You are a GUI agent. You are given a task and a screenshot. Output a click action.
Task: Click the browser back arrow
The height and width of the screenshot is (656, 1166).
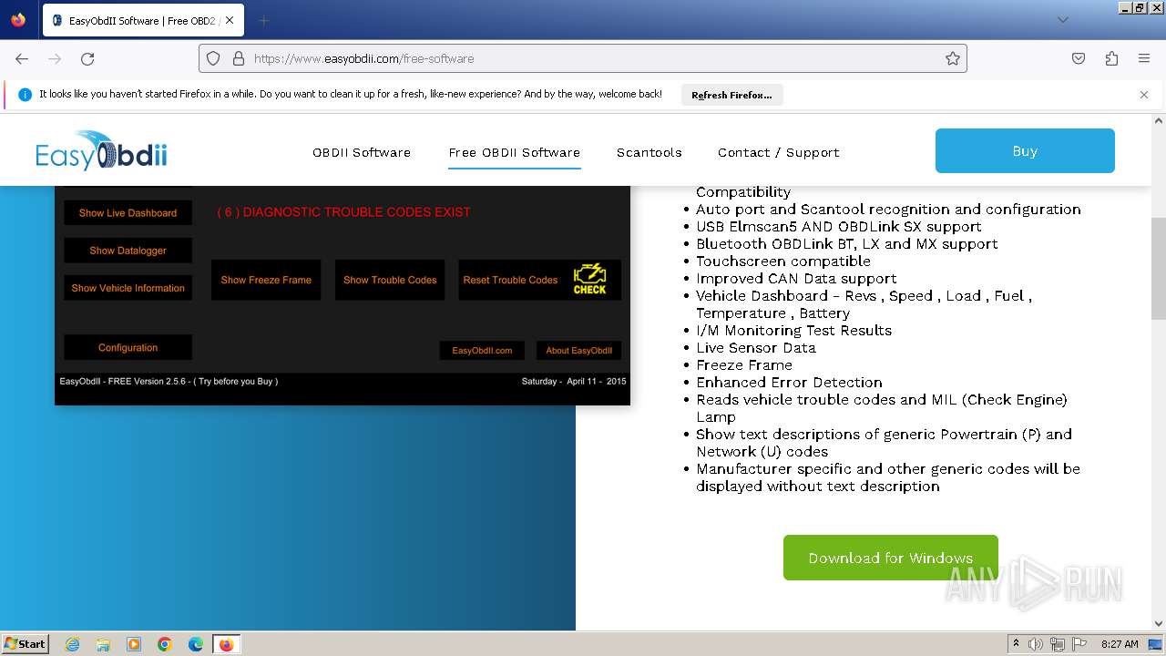[x=22, y=58]
